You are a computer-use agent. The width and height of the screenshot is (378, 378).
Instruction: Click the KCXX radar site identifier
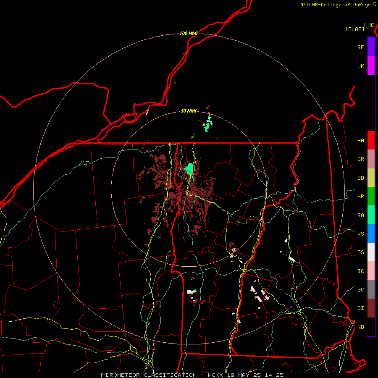[x=215, y=375]
